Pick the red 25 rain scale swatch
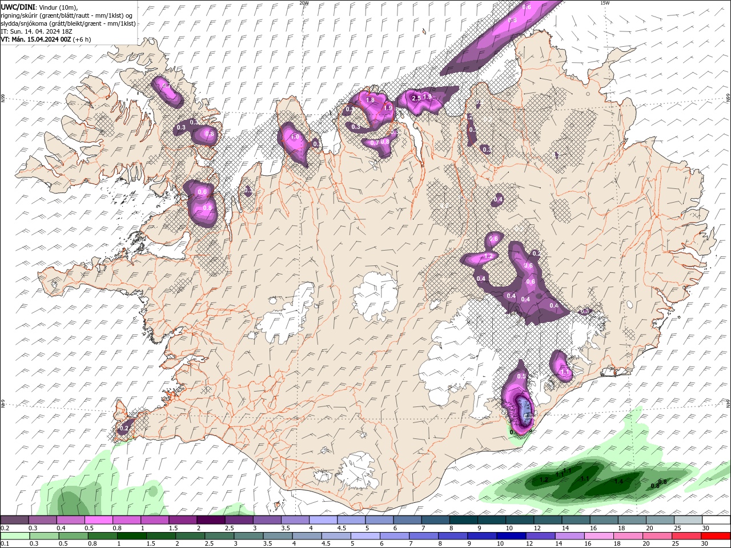 coord(688,536)
